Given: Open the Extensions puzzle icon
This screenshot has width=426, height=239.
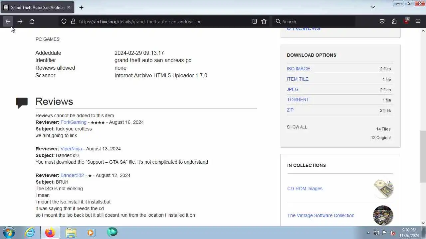Looking at the screenshot, I should 394,22.
